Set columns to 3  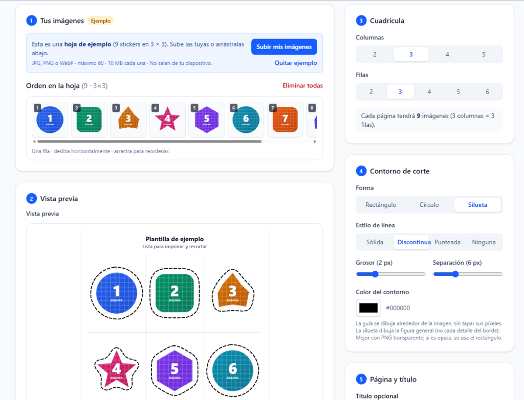coord(411,54)
